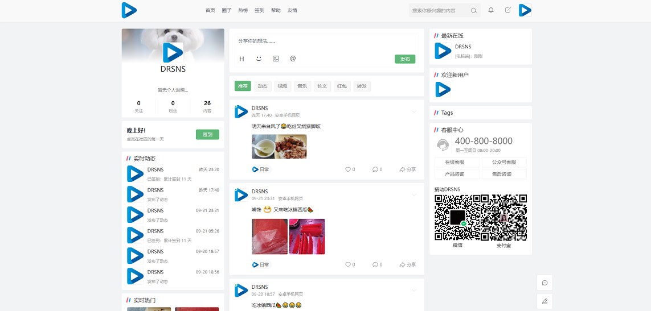
Task: Add an image using the picture icon
Action: (276, 59)
